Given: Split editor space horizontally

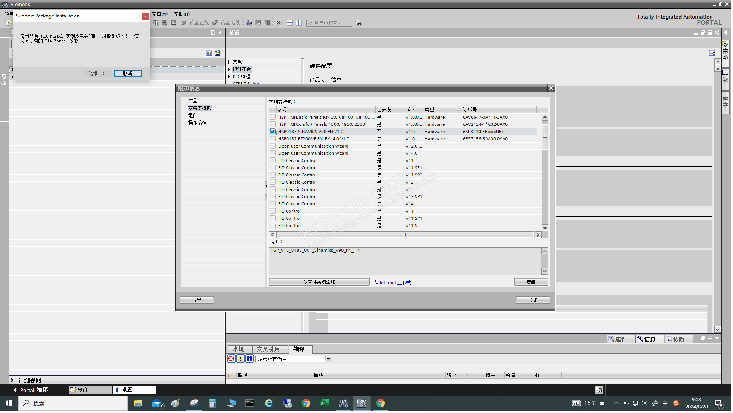Looking at the screenshot, I should [x=290, y=23].
